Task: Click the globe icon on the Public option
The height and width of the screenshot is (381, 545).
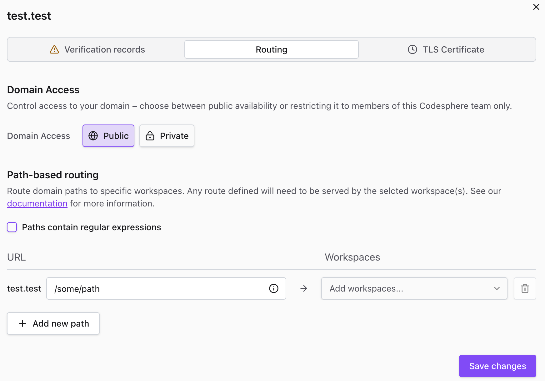Action: [x=93, y=136]
